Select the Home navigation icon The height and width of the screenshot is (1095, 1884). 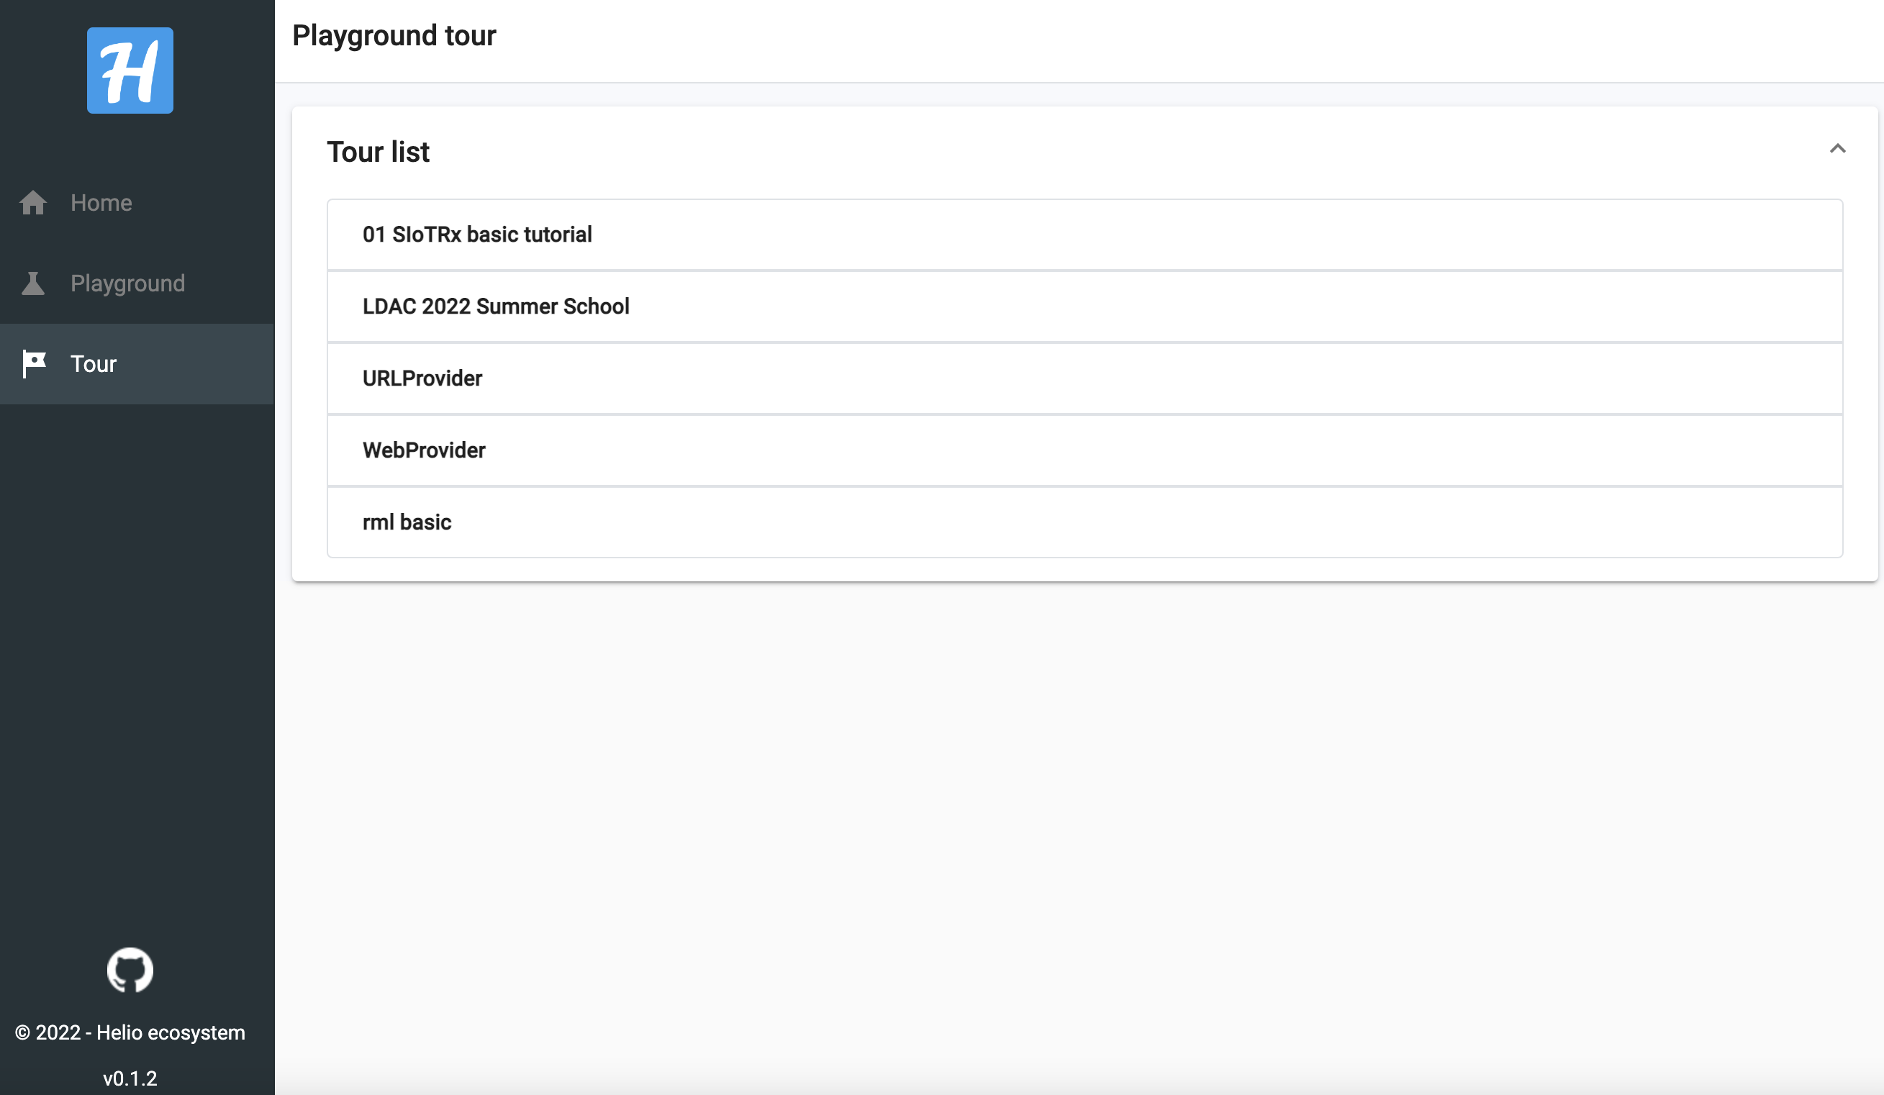coord(34,202)
